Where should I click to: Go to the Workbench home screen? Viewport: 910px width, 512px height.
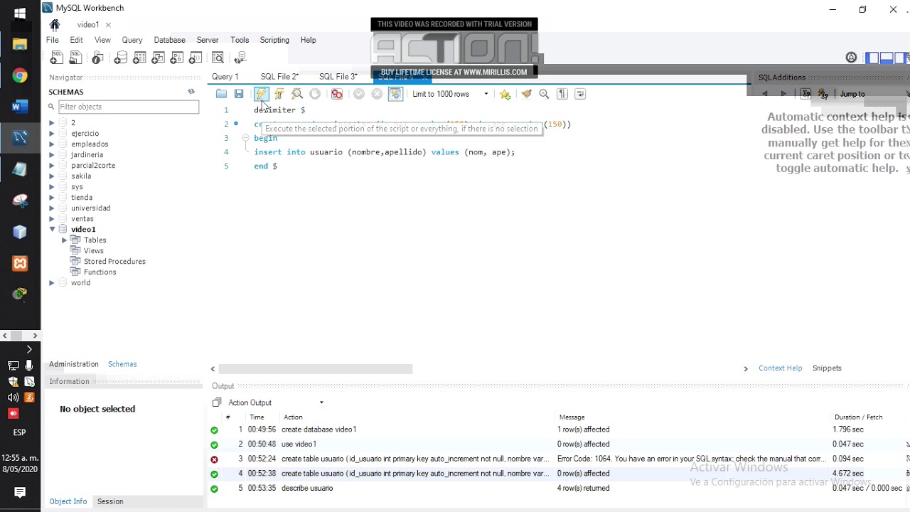(55, 25)
